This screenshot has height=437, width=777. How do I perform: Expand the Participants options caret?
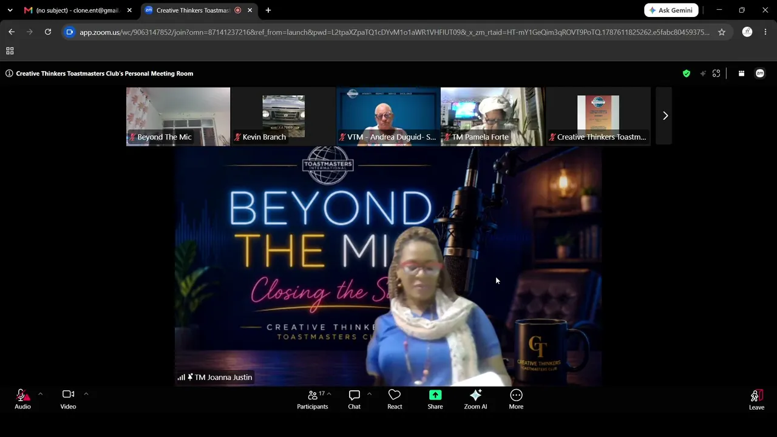[329, 395]
